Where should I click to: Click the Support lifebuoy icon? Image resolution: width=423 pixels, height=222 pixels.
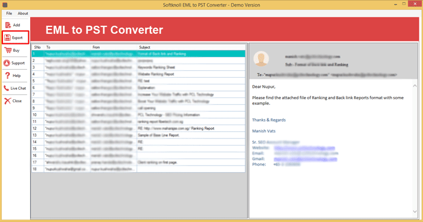pyautogui.click(x=7, y=63)
